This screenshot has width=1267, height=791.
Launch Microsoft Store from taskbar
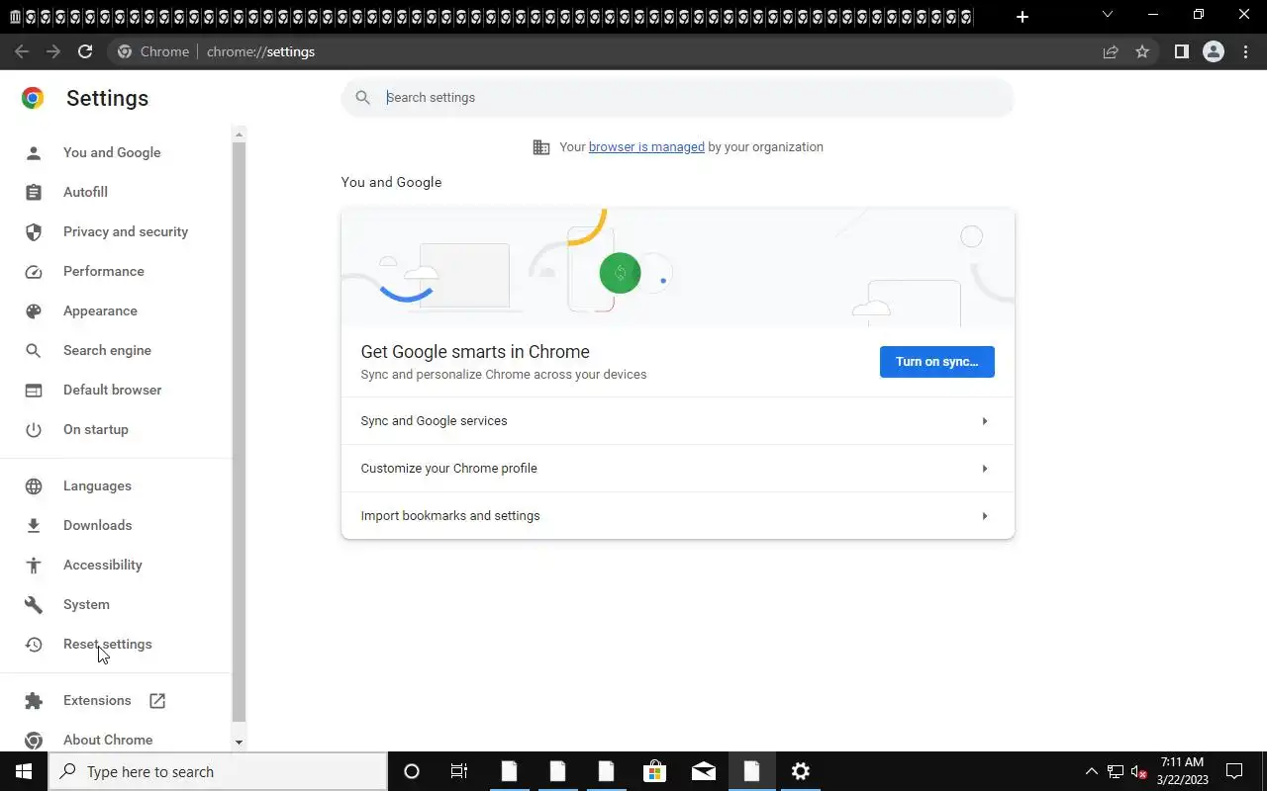tap(654, 771)
